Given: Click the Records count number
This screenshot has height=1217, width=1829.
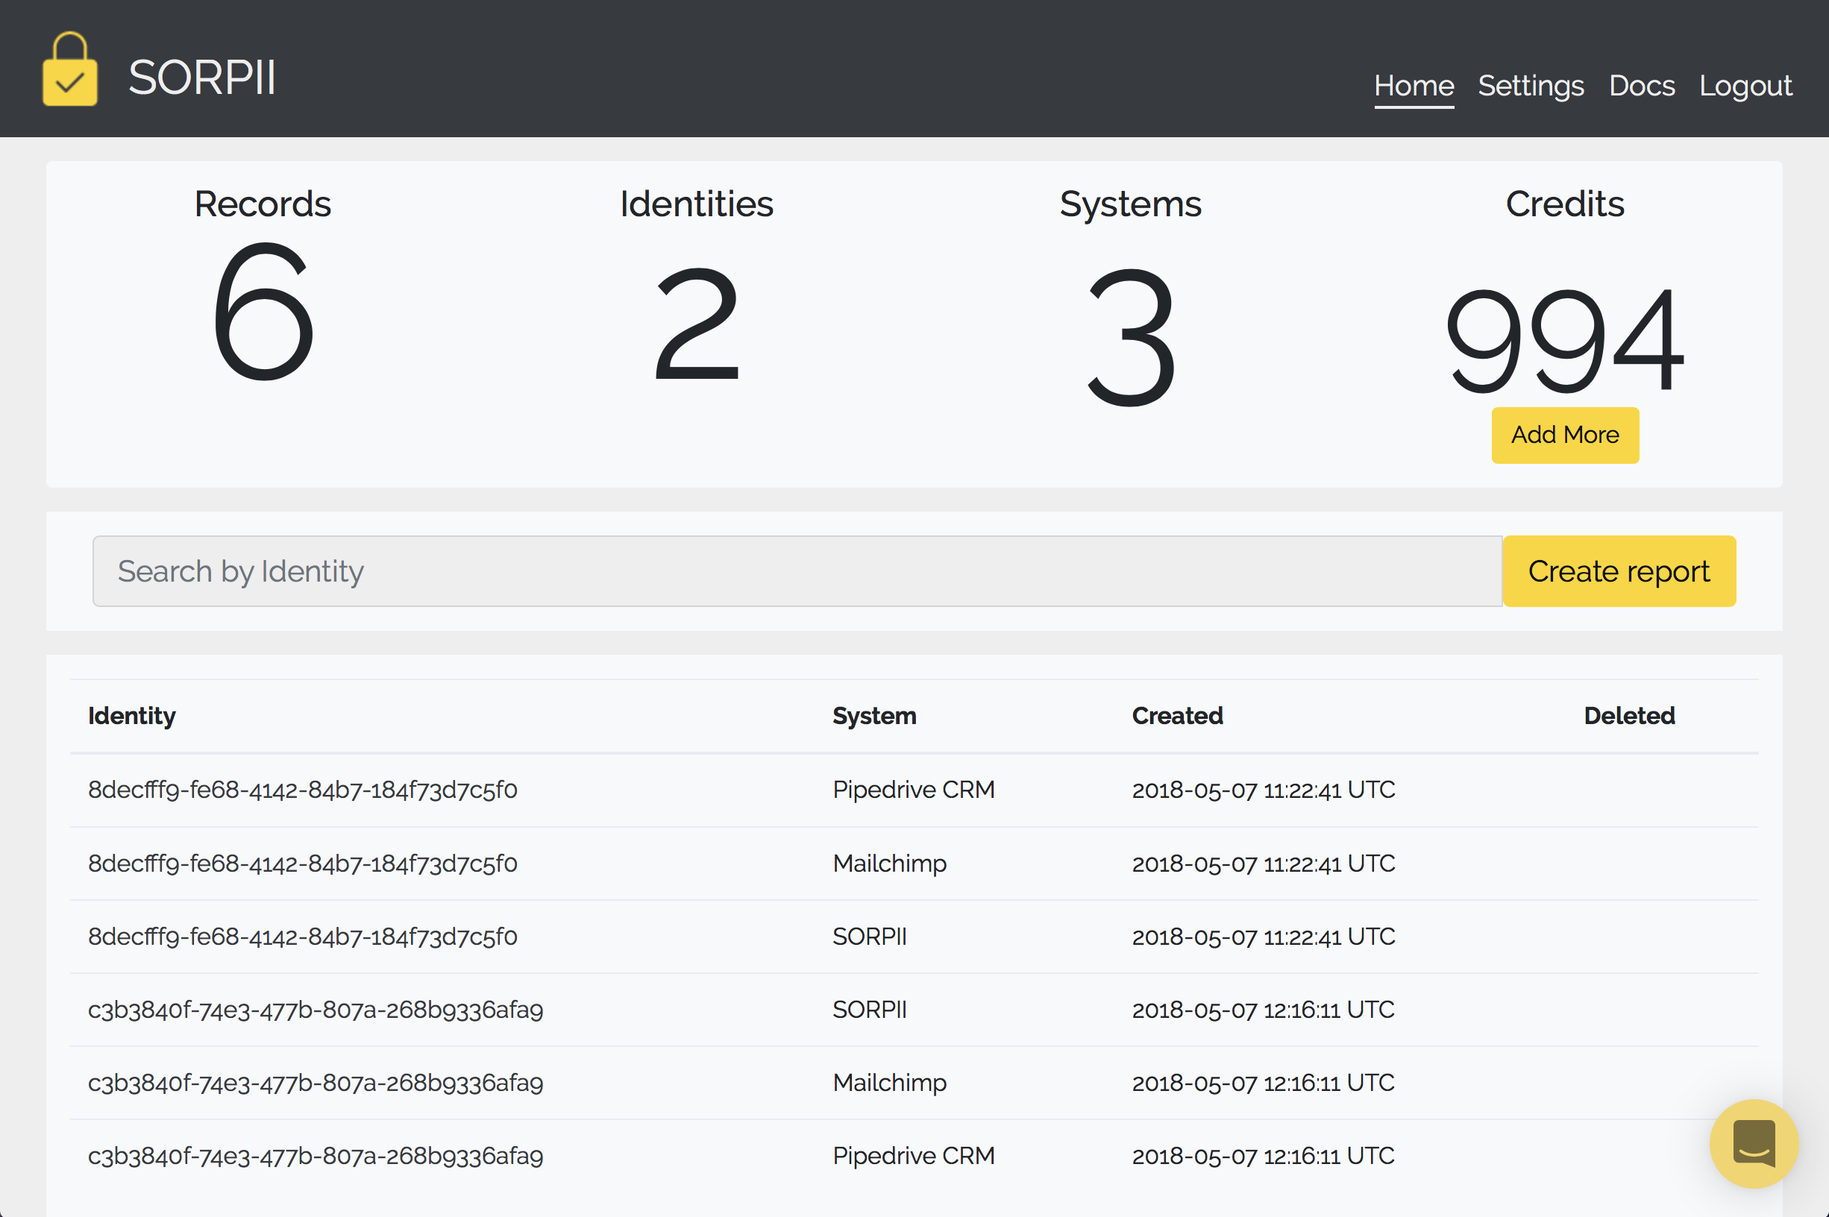Looking at the screenshot, I should (263, 312).
